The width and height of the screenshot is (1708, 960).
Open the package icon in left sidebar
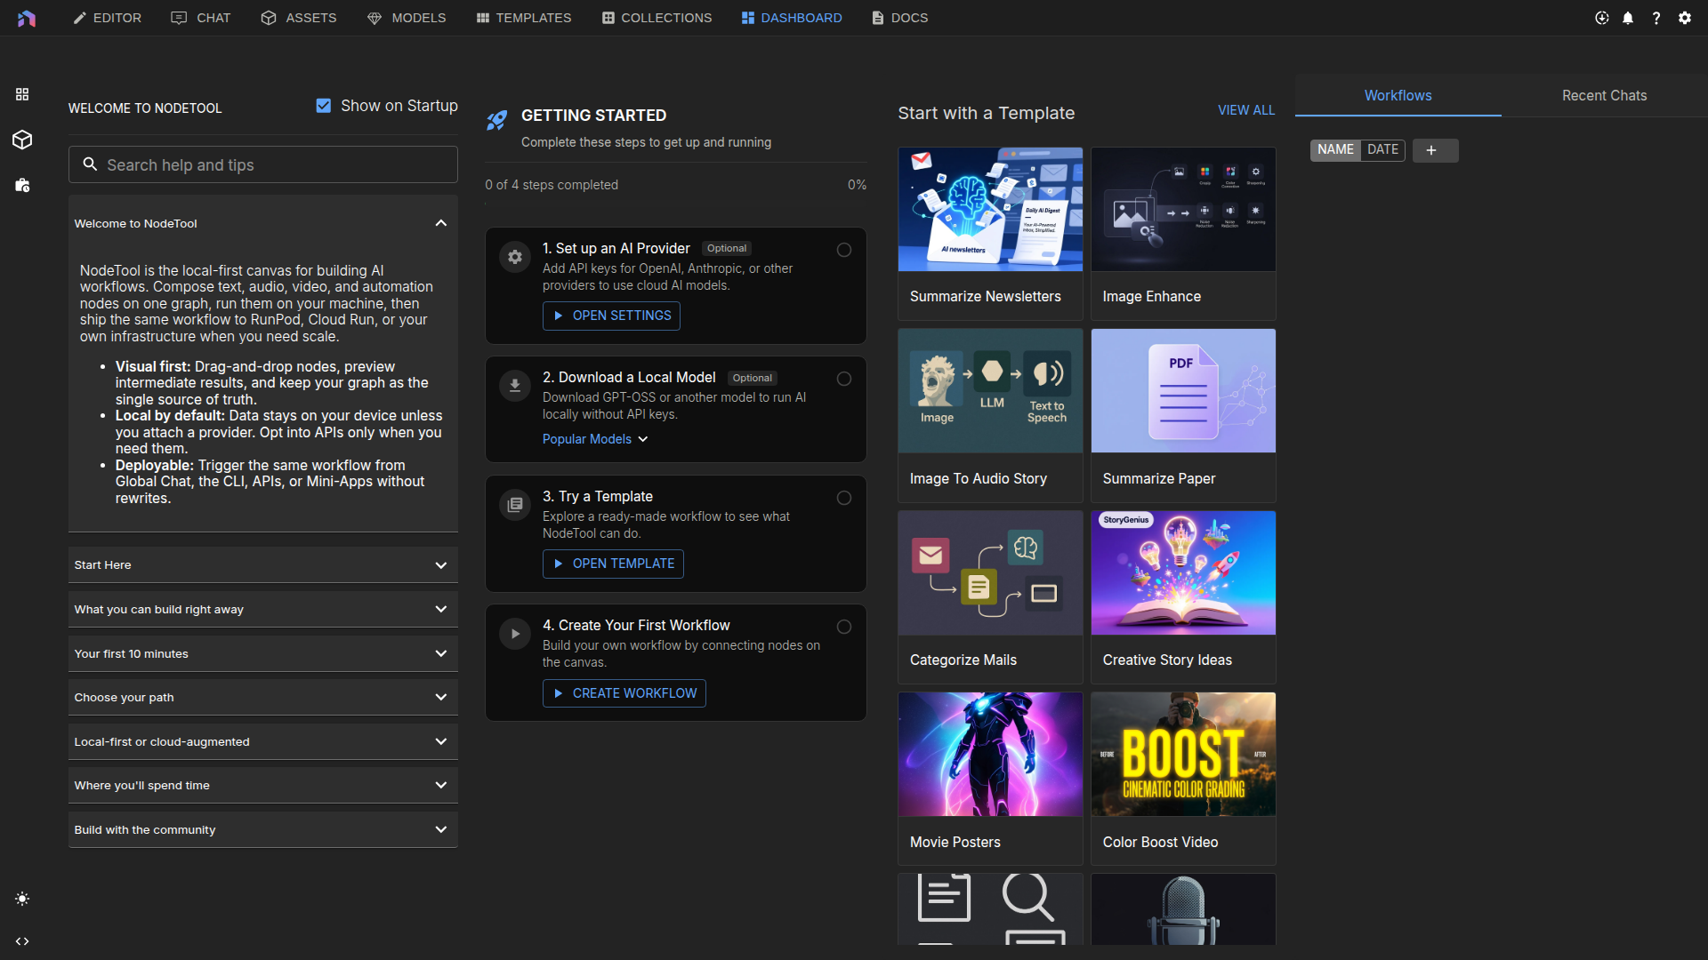(x=22, y=186)
